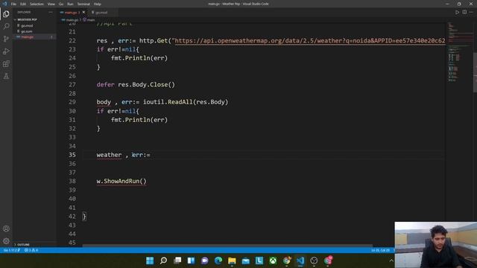The image size is (477, 268).
Task: Open the Manage gear settings
Action: [6, 241]
